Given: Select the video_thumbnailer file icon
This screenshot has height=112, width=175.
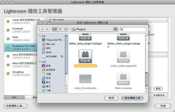Looking at the screenshot, I should click(85, 79).
